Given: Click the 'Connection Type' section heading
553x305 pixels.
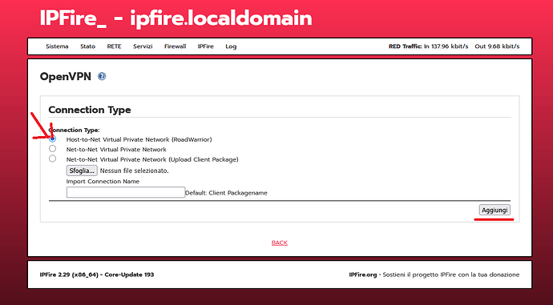Looking at the screenshot, I should click(90, 110).
